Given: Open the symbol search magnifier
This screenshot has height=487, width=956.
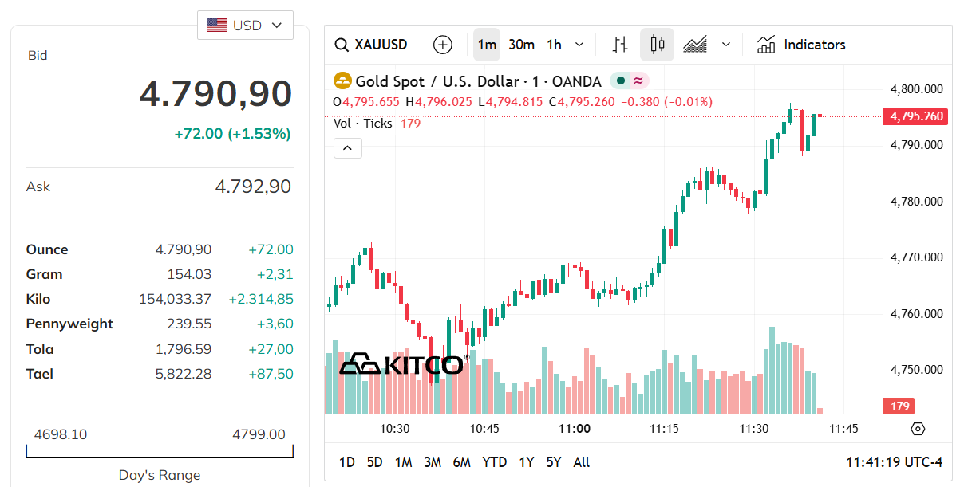Looking at the screenshot, I should click(x=342, y=45).
